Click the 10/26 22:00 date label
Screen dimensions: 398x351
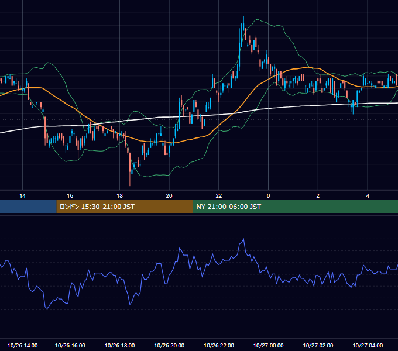[x=219, y=345]
